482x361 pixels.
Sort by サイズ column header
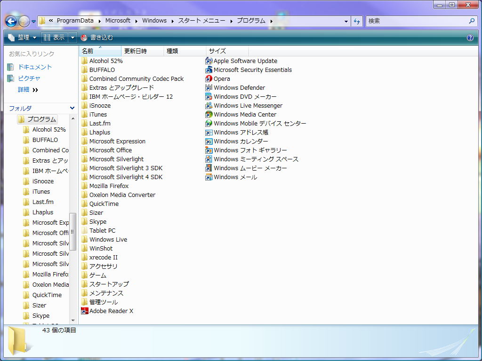click(227, 51)
